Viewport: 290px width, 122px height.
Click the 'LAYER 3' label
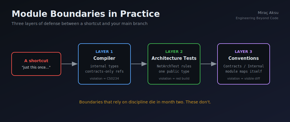point(243,52)
